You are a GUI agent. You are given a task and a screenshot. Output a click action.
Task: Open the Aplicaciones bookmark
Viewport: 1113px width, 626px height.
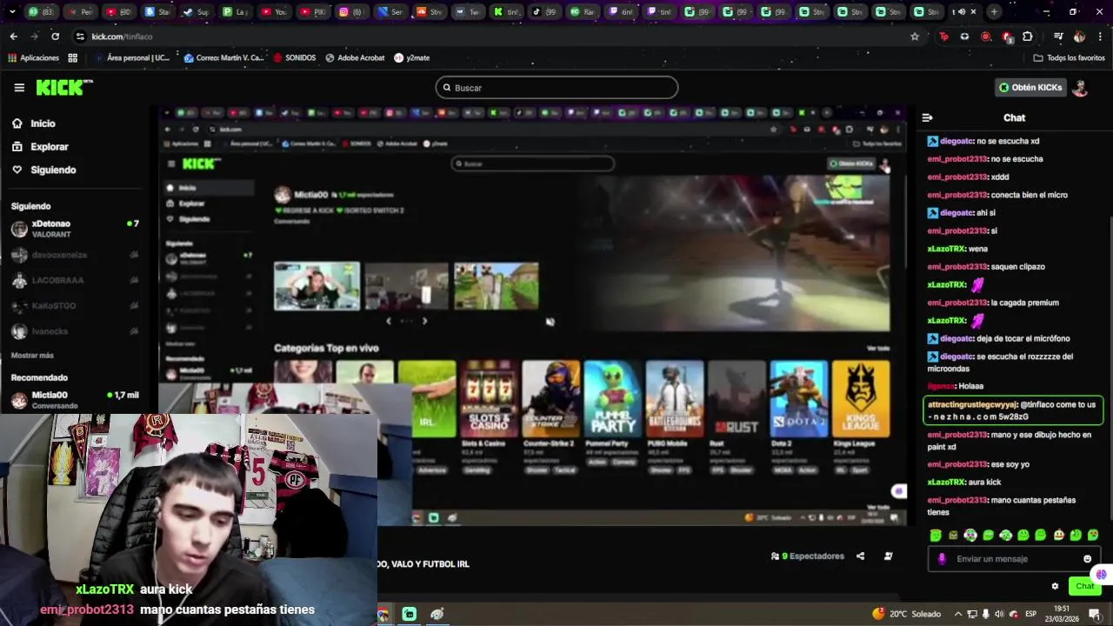tap(33, 58)
